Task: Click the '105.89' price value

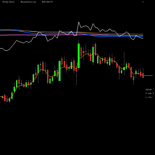Action: coord(148,90)
